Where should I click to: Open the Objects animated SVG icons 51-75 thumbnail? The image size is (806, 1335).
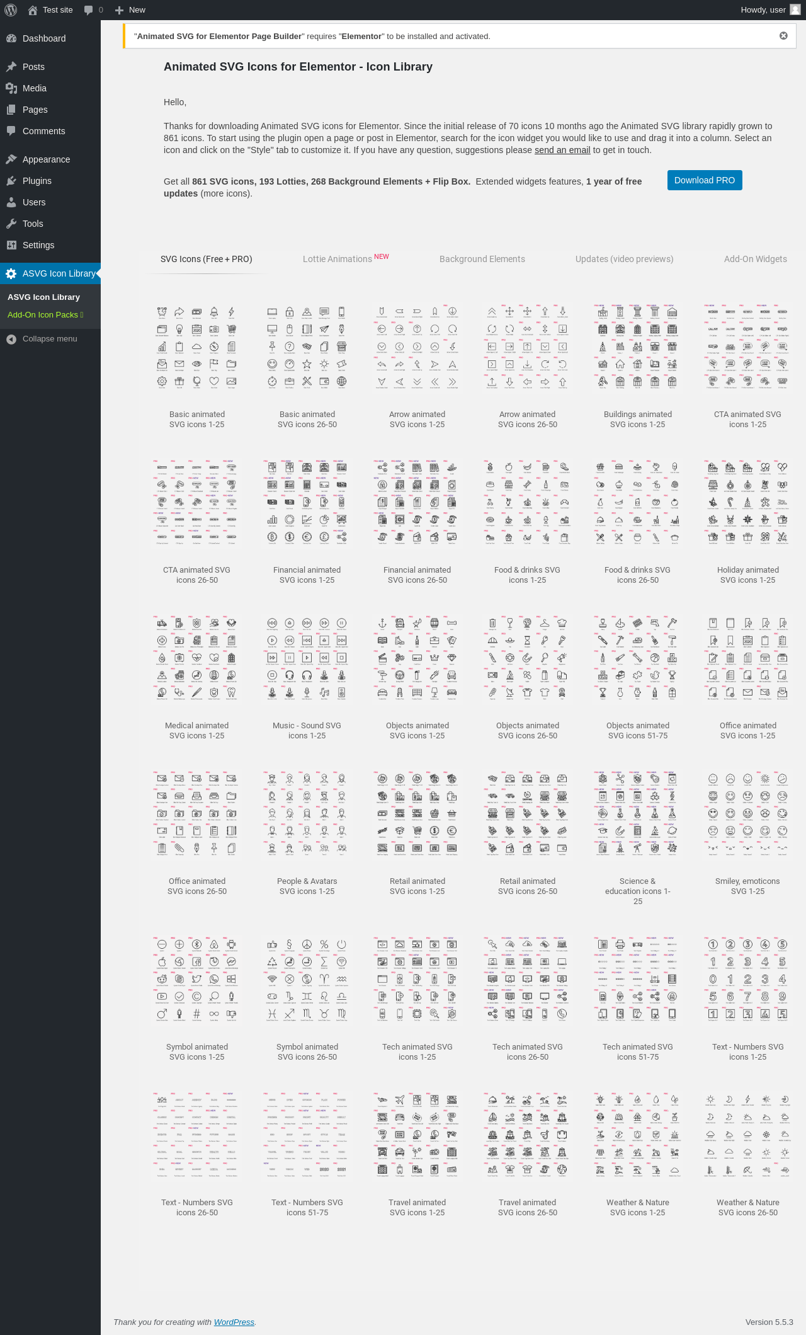(638, 658)
